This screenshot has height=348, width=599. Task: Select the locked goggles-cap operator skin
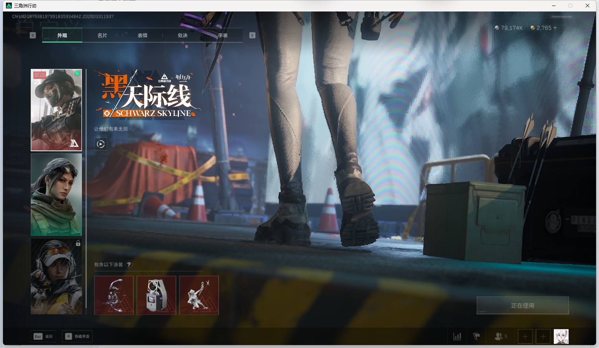[x=56, y=276]
